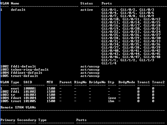This screenshot has height=125, width=167.
Task: Click port Gi1/0/30 entry
Action: tap(152, 38)
